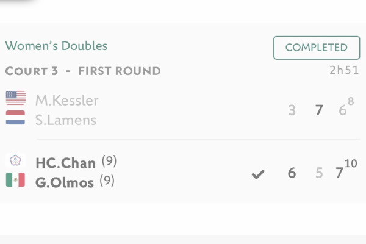Screen dimensions: 366x244
Task: Click Kessler/Lamens third set tiebreak score 8
Action: tap(351, 102)
